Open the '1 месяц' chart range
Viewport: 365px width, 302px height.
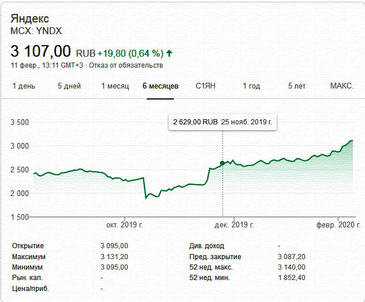click(x=115, y=86)
